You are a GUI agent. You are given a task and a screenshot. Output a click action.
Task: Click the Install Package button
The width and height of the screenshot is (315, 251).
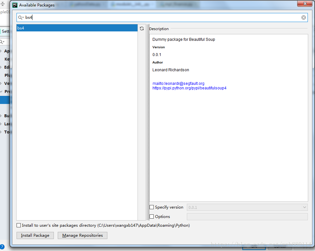(x=35, y=235)
